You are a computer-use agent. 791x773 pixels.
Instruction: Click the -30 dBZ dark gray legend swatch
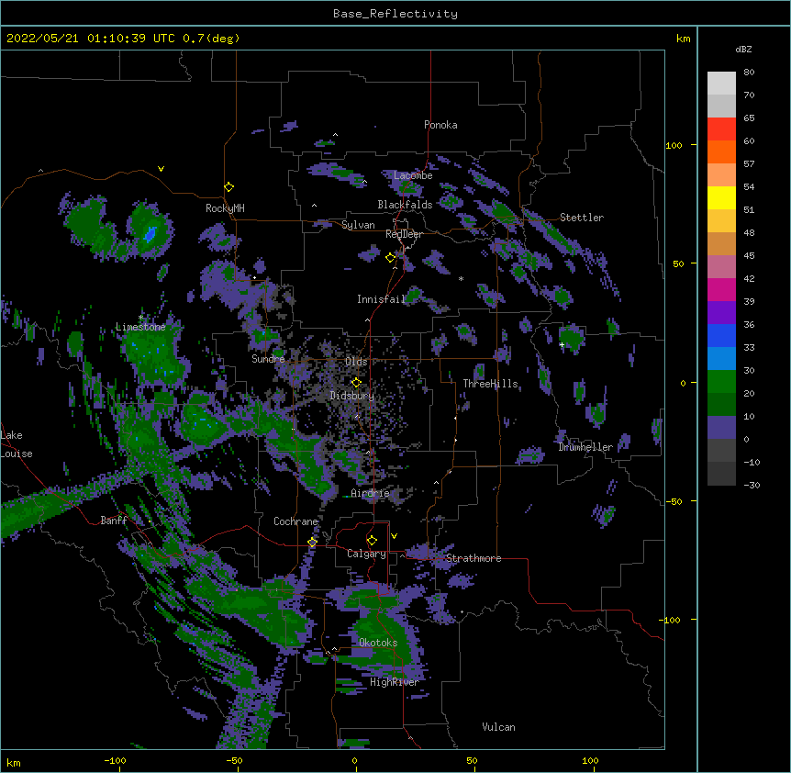click(x=721, y=474)
